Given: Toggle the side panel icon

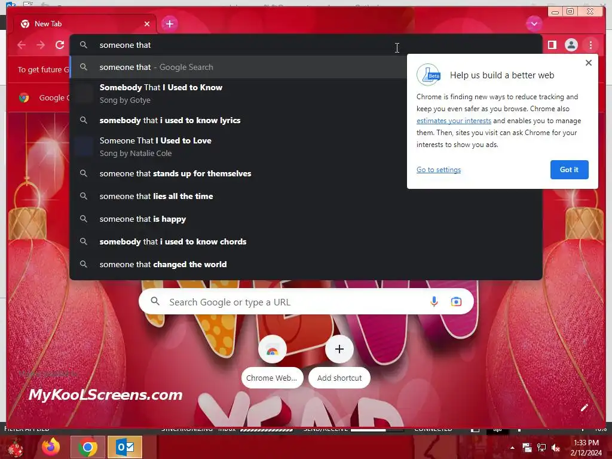Looking at the screenshot, I should pyautogui.click(x=552, y=45).
